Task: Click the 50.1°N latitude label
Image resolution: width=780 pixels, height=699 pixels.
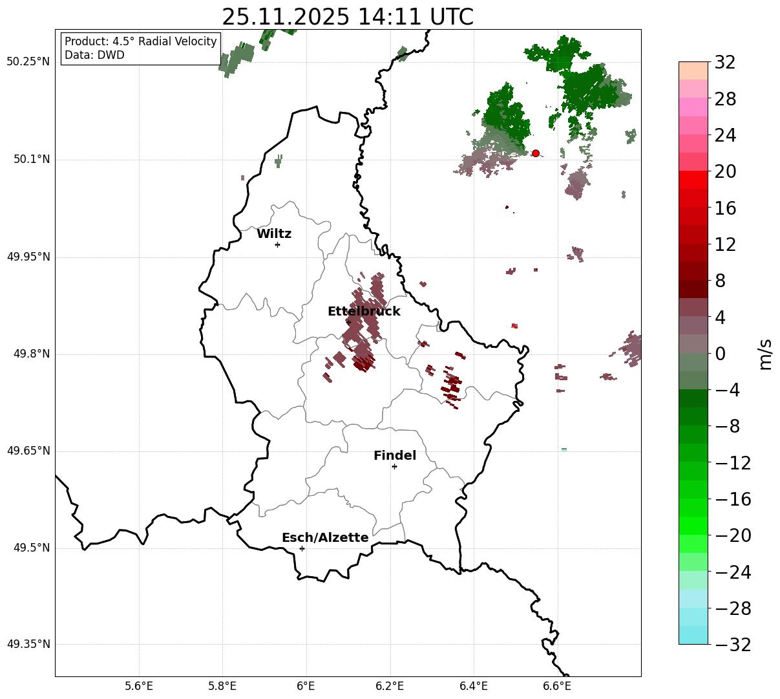Action: pos(31,159)
